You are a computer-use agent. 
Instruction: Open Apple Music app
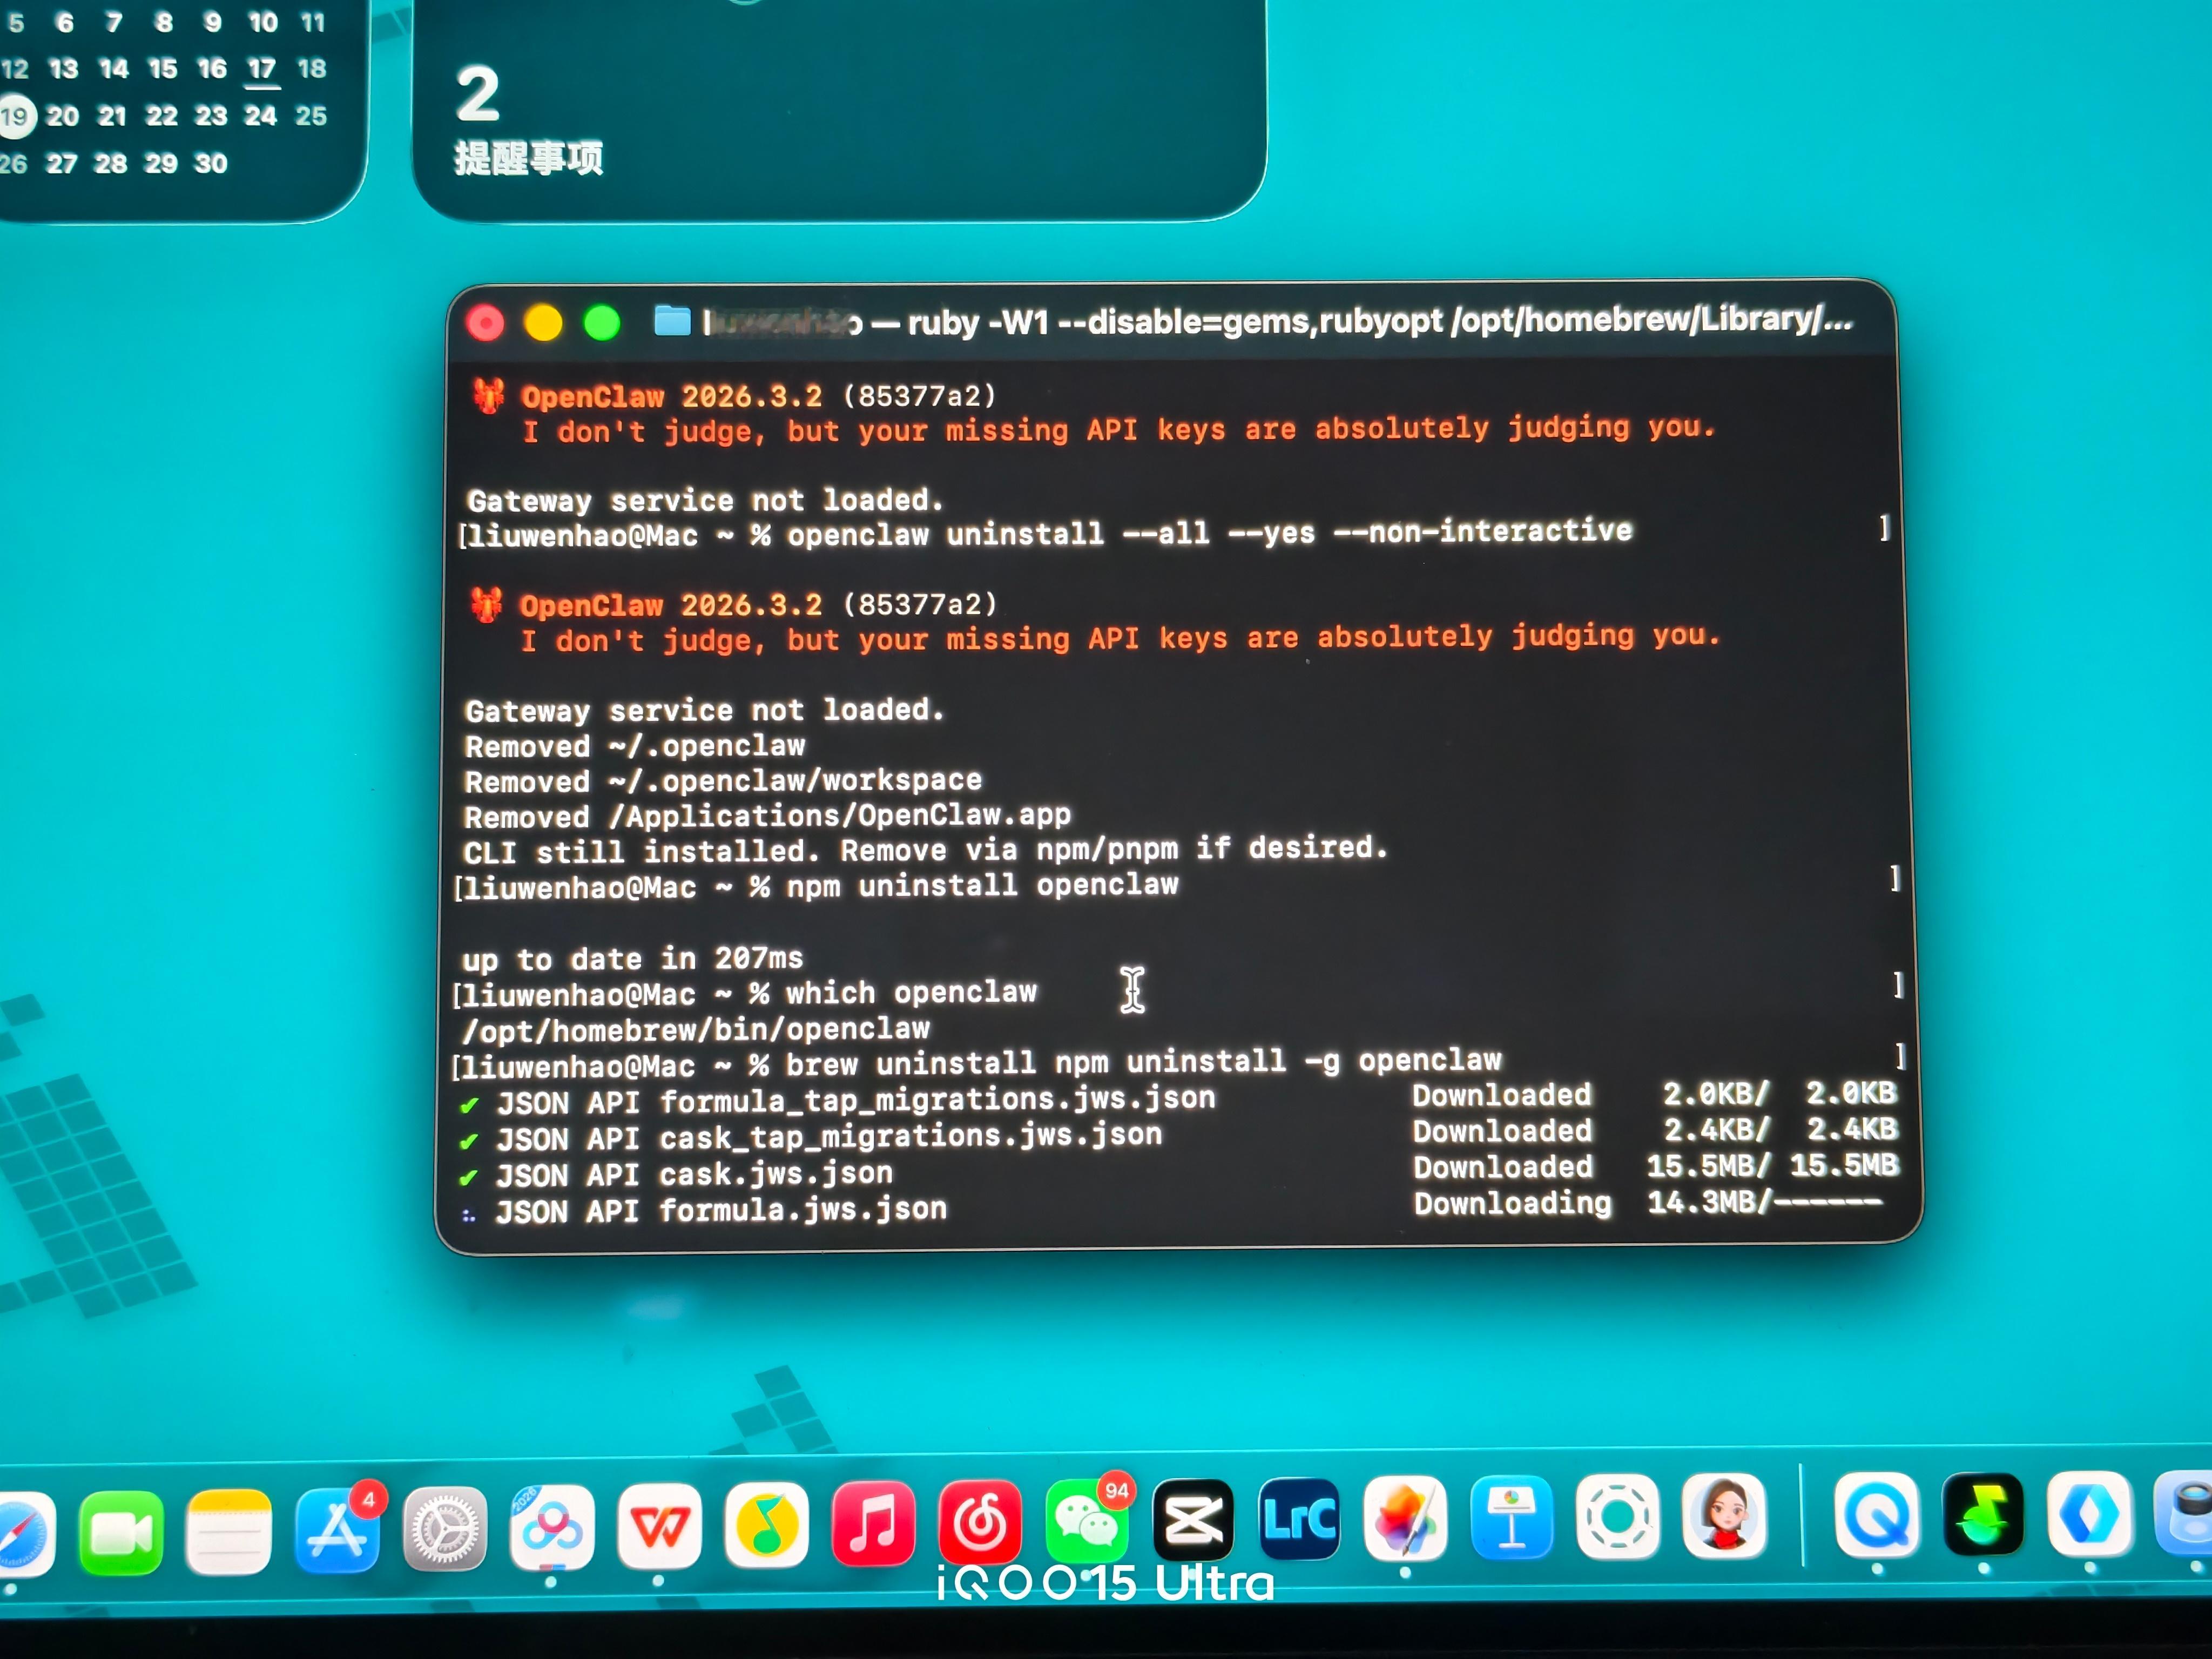873,1523
